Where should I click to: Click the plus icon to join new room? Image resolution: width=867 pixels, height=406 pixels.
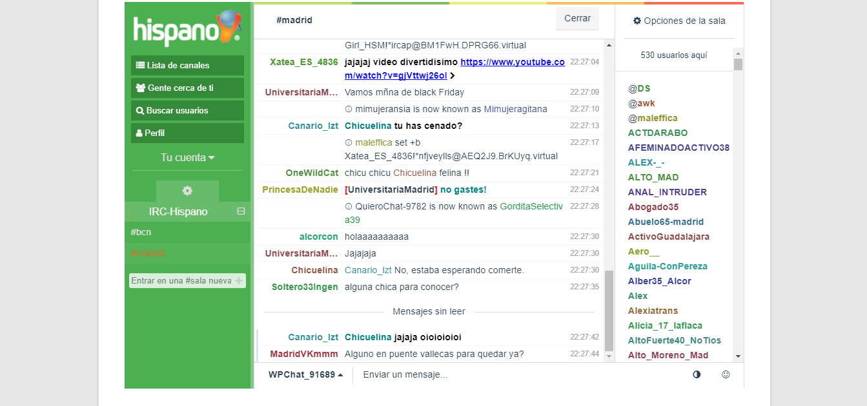click(239, 281)
